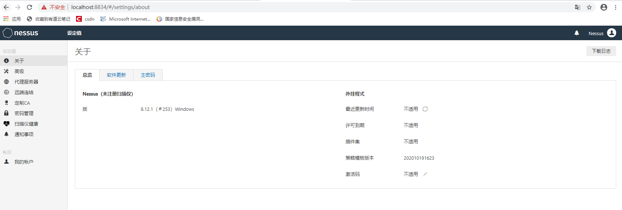Viewport: 622px width, 210px height.
Task: Click the Nessus (未注册扫描仪) heading
Action: pyautogui.click(x=108, y=94)
